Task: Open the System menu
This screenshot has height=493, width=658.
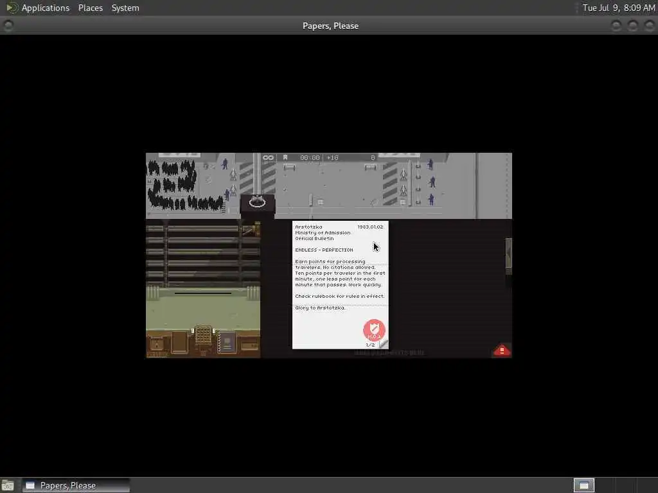Action: point(125,8)
